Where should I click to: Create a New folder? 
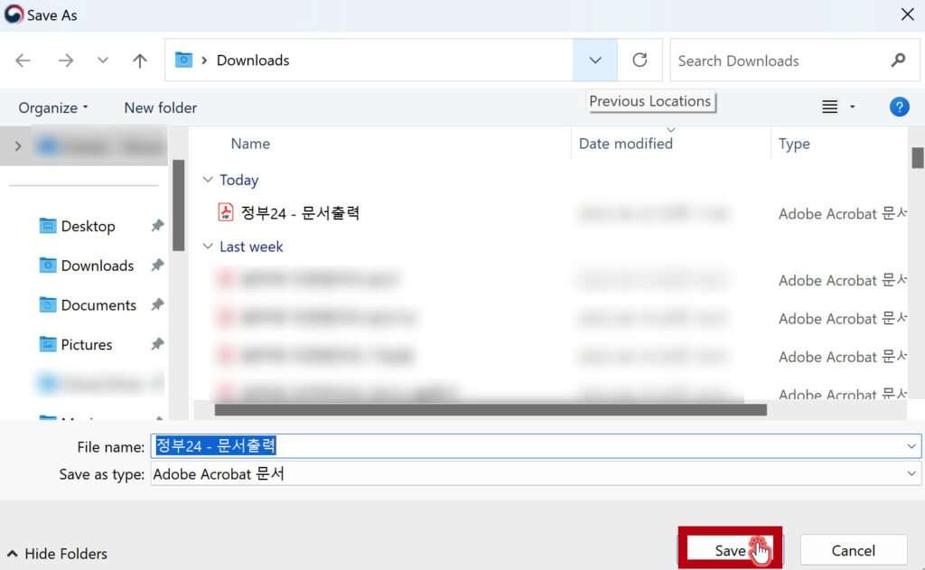(160, 107)
